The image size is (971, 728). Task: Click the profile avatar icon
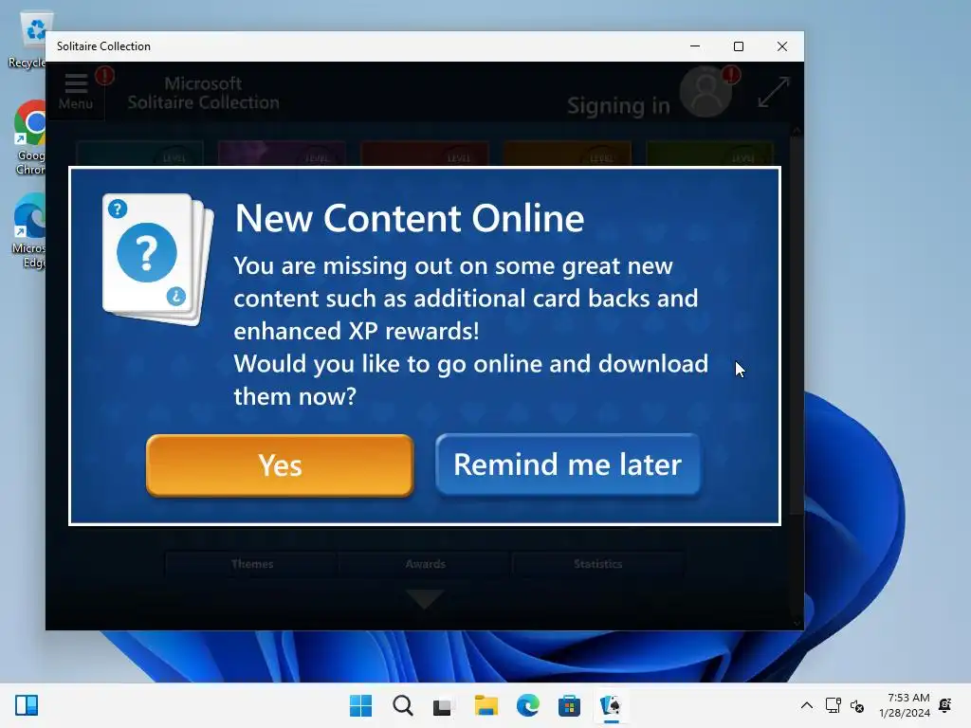click(705, 93)
